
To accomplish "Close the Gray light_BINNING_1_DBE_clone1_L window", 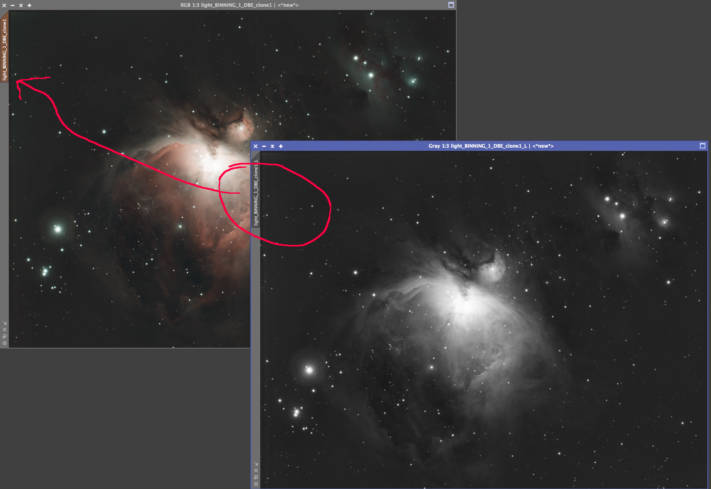I will tap(255, 146).
